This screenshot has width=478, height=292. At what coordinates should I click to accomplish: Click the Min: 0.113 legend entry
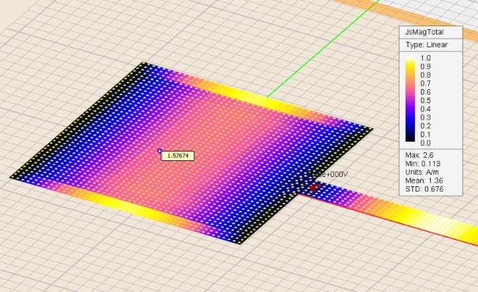[422, 163]
